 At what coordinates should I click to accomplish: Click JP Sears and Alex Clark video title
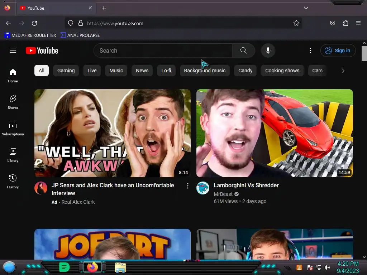pyautogui.click(x=113, y=189)
